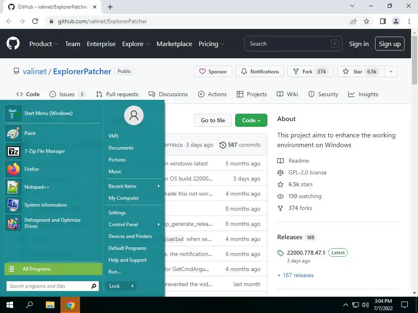This screenshot has height=313, width=418.
Task: Open the Insights tab
Action: point(363,94)
